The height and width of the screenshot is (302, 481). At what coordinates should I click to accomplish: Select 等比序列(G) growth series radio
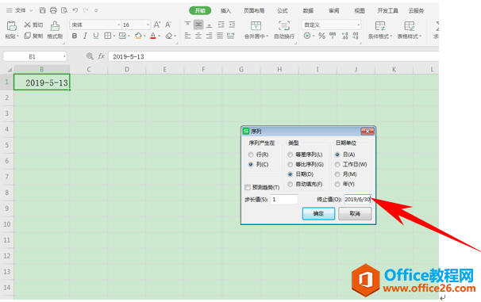[x=291, y=165]
